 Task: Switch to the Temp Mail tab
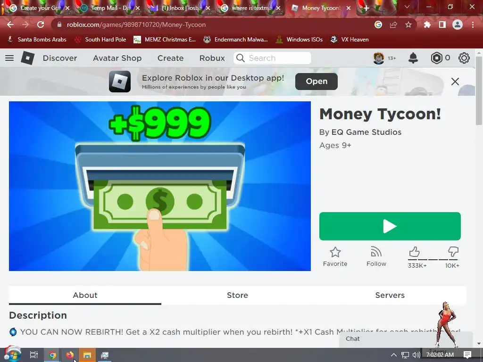click(x=109, y=8)
